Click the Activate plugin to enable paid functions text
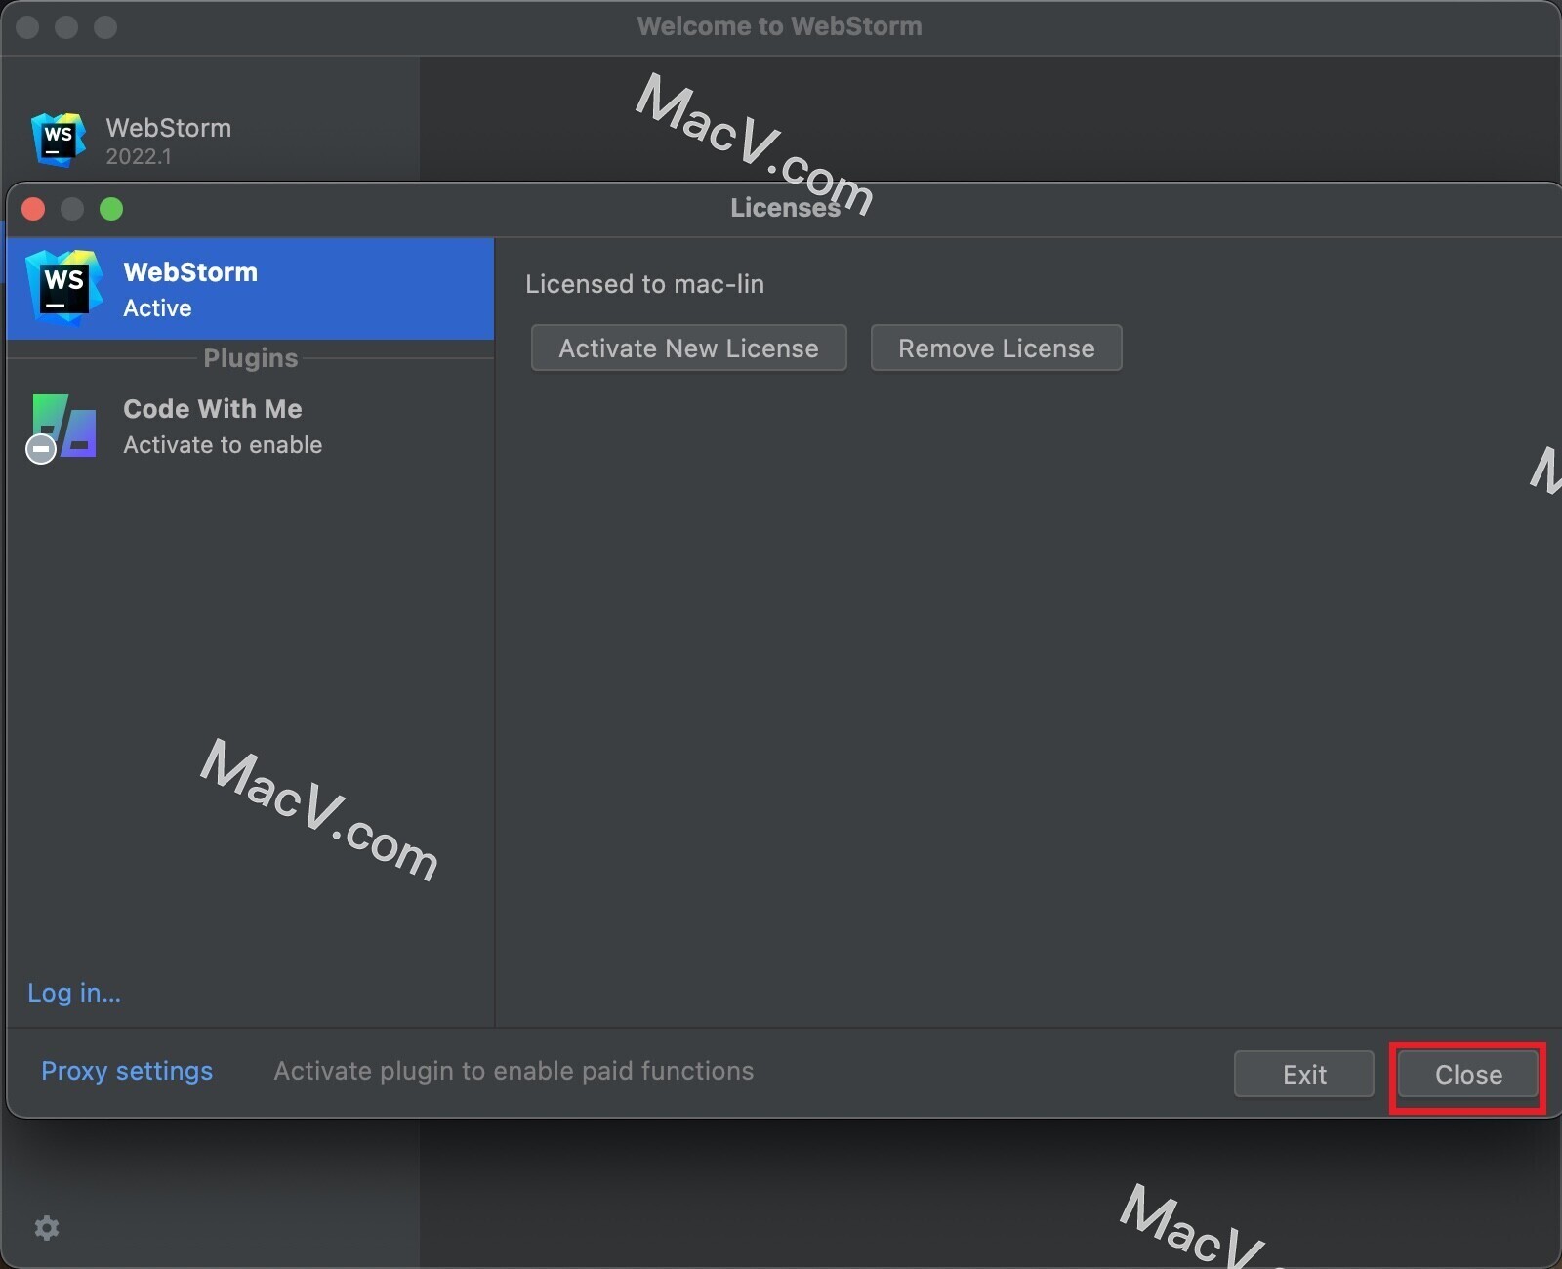 click(514, 1071)
